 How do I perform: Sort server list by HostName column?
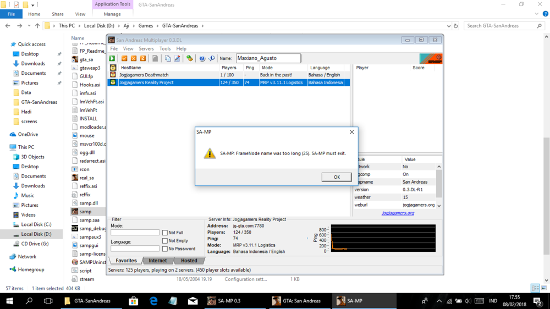(169, 68)
